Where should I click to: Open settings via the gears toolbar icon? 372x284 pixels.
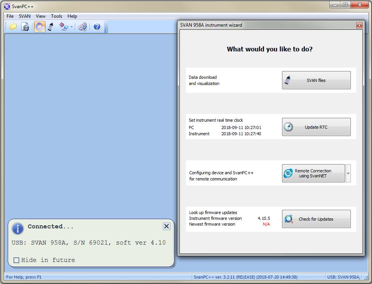pyautogui.click(x=83, y=27)
